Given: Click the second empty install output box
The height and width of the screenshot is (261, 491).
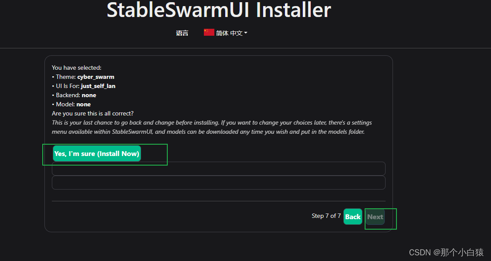Looking at the screenshot, I should 218,183.
